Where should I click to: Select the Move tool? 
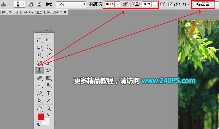tap(49, 40)
